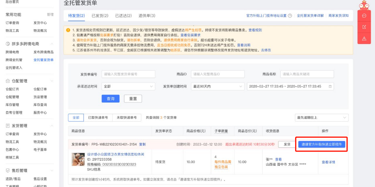Click the 发货 button on the order row
Screen dimensions: 375x187
(x=287, y=144)
